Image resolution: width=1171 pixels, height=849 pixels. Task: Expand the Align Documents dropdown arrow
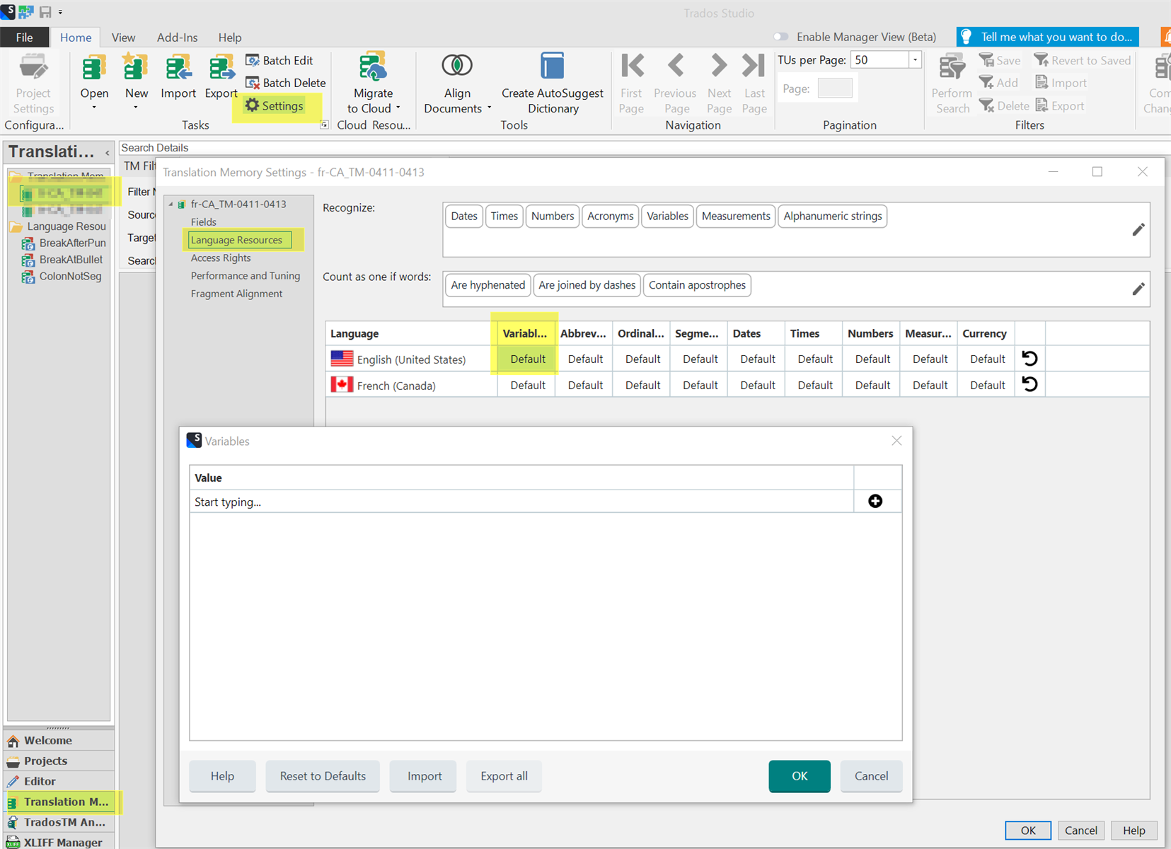(489, 108)
